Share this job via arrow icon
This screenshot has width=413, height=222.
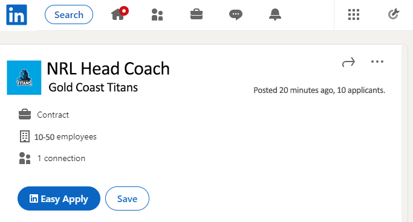(348, 63)
